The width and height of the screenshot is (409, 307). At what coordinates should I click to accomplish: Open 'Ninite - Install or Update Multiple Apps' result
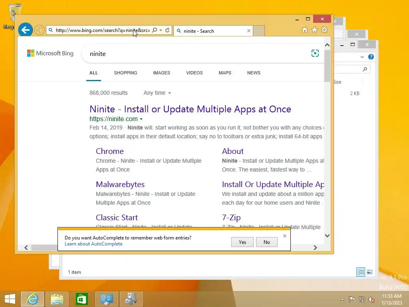(190, 109)
